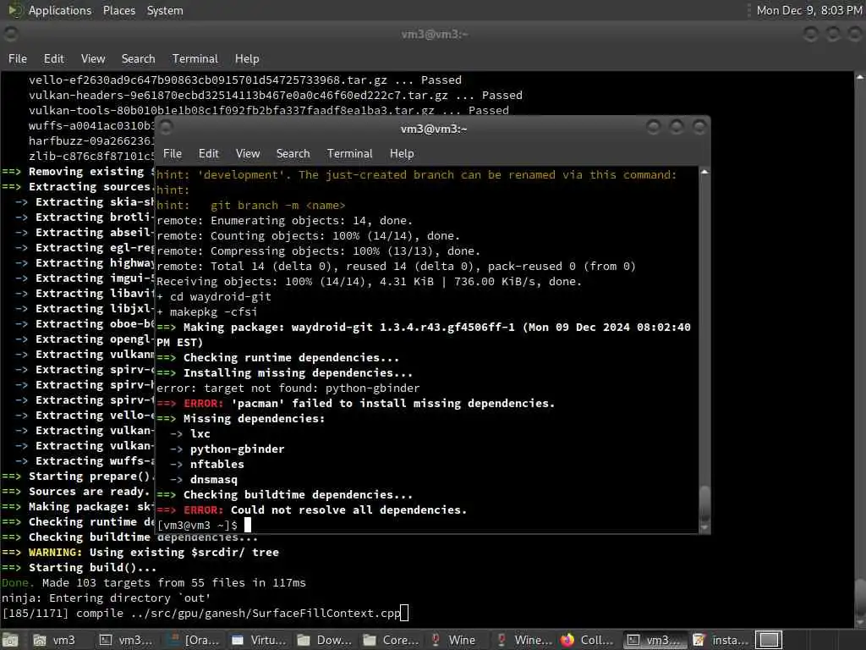Image resolution: width=866 pixels, height=650 pixels.
Task: Open Edit menu in the front terminal window
Action: [x=208, y=154]
